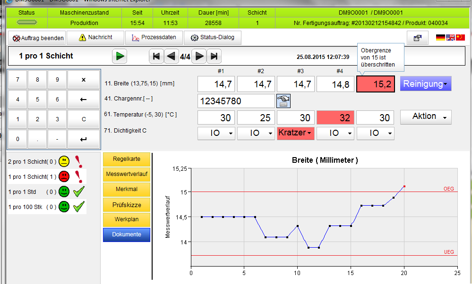This screenshot has height=284, width=472.
Task: Switch language to Chinese flag
Action: (x=460, y=37)
